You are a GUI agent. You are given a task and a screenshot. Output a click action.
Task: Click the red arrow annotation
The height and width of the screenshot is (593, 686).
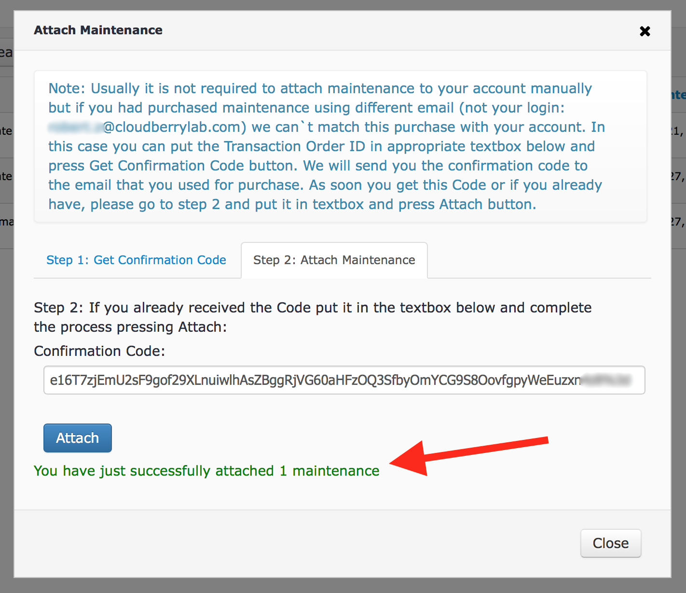click(x=468, y=456)
